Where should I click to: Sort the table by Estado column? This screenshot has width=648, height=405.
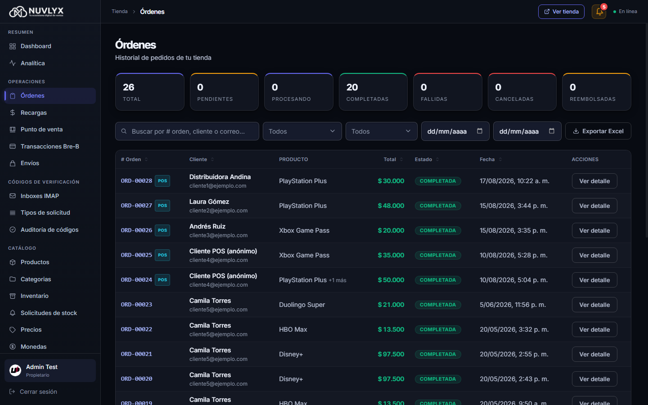pyautogui.click(x=427, y=159)
